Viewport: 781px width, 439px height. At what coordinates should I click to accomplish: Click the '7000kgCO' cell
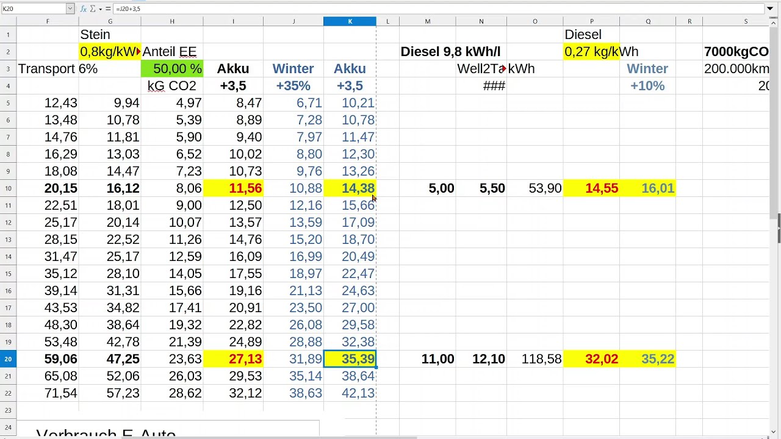point(736,52)
